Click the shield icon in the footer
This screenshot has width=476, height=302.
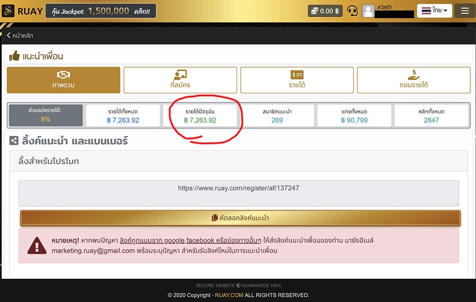click(238, 286)
